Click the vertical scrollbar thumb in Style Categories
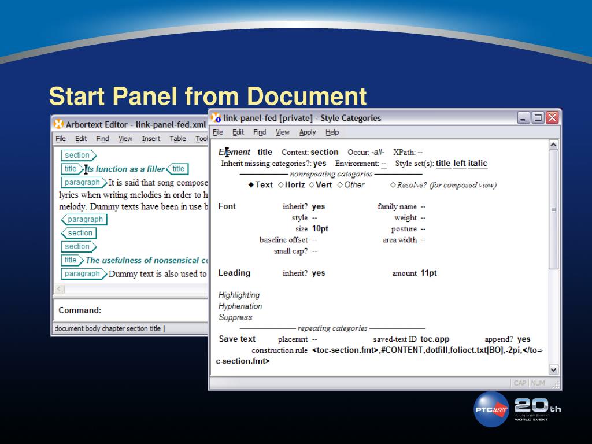 [x=553, y=209]
